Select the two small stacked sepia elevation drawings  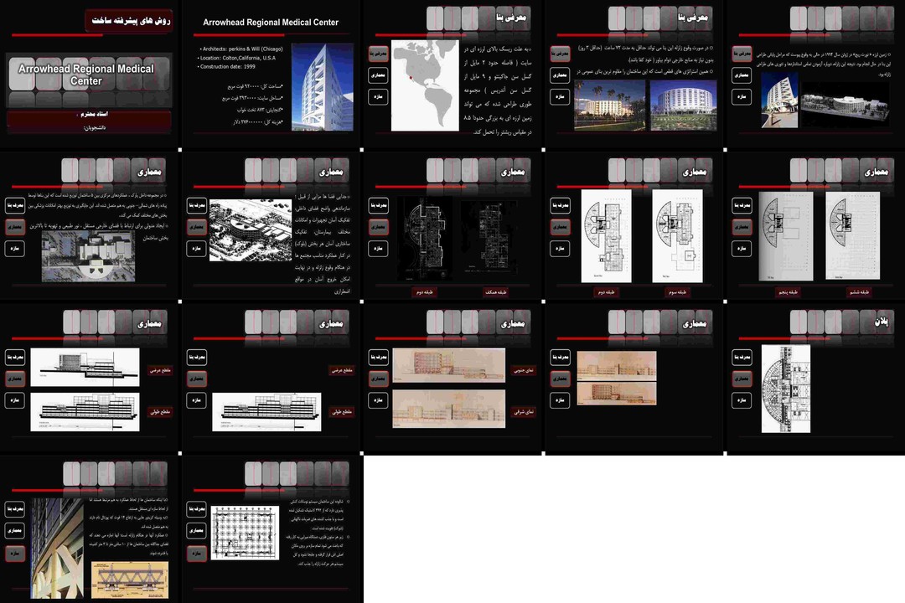coord(617,378)
